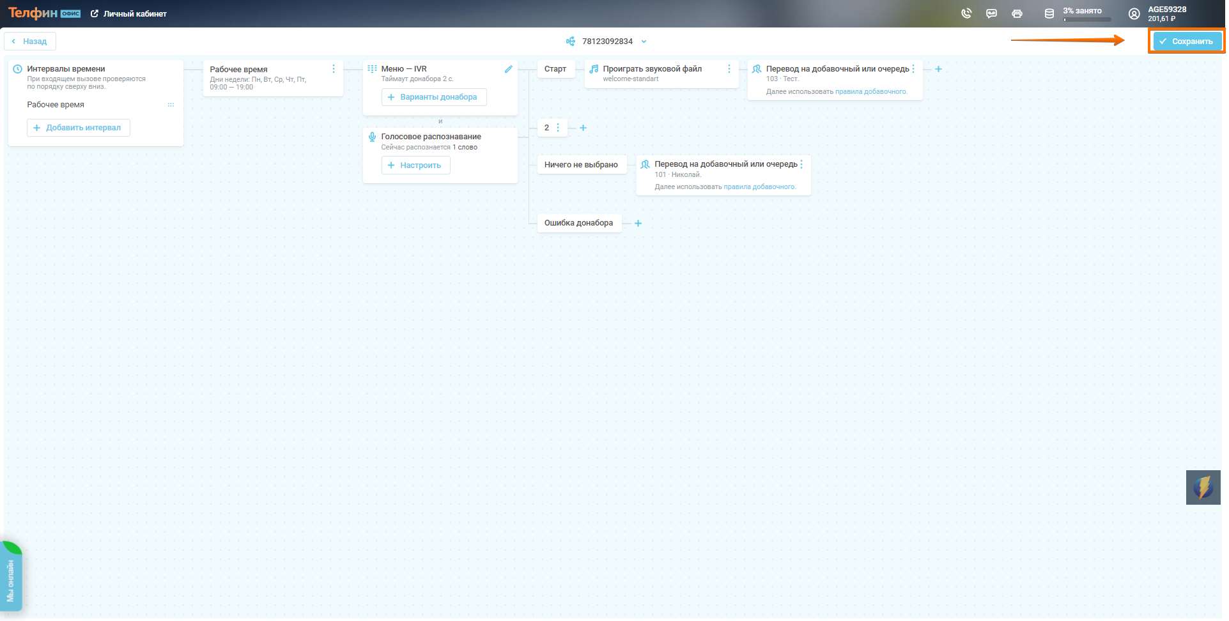Save with Сохранить button
Screen dimensions: 1229x621
click(1187, 42)
